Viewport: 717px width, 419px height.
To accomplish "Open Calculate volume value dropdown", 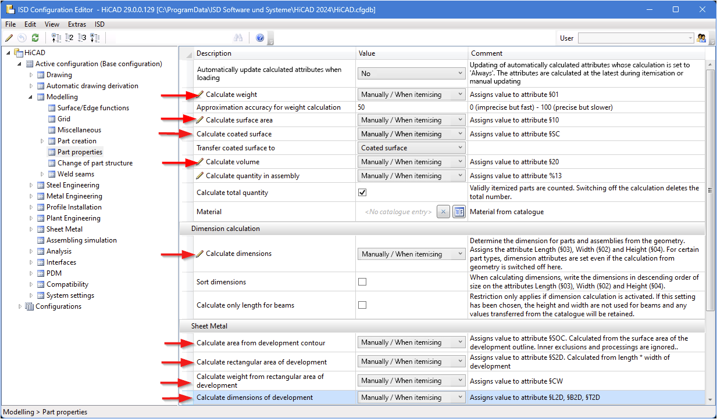I will [412, 161].
